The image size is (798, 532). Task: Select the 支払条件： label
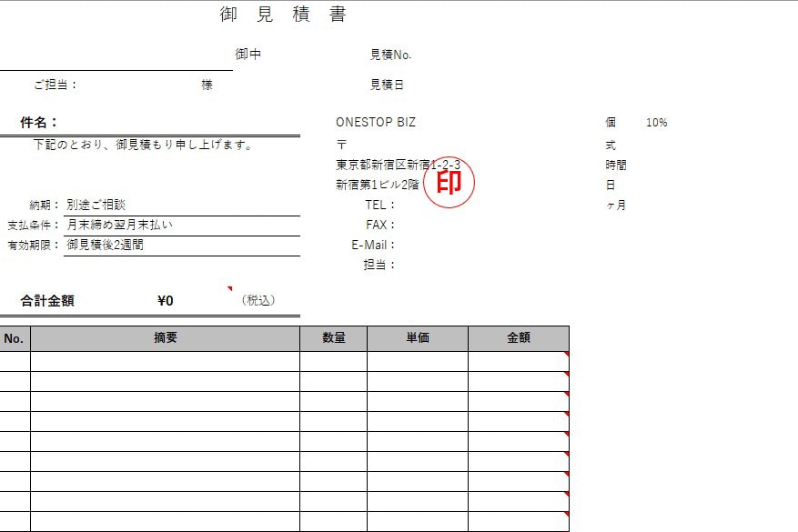[33, 225]
